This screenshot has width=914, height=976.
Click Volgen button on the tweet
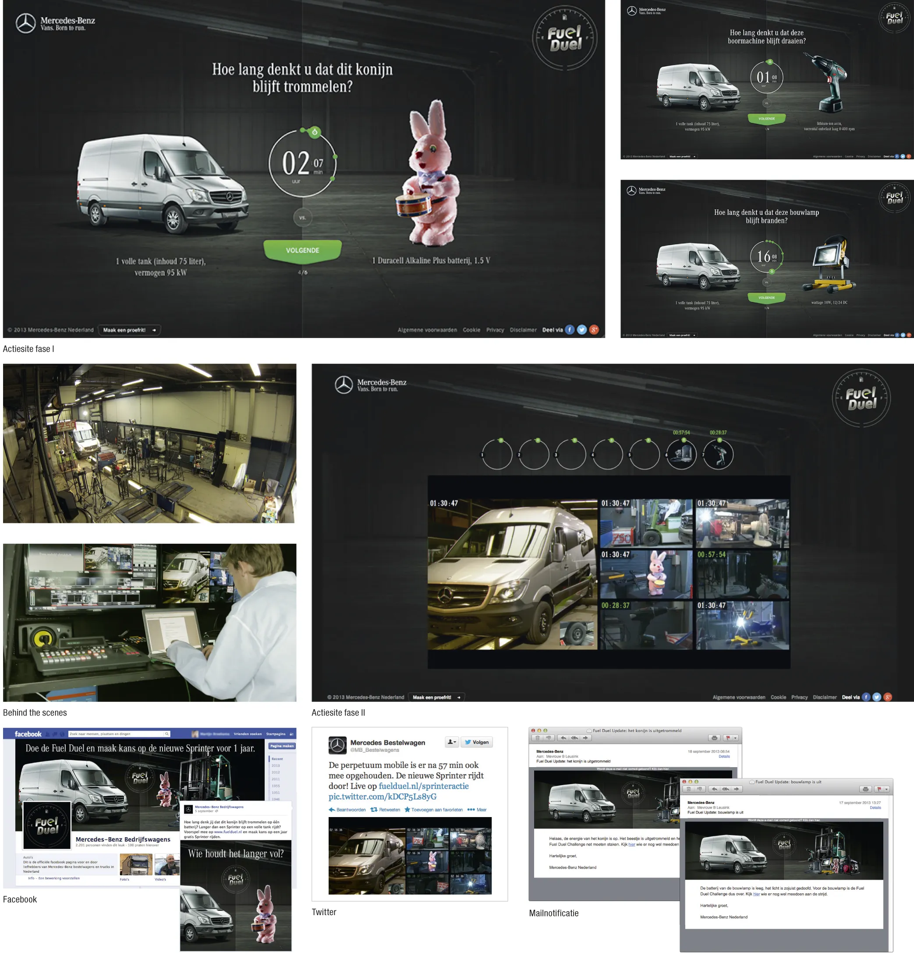pos(477,742)
